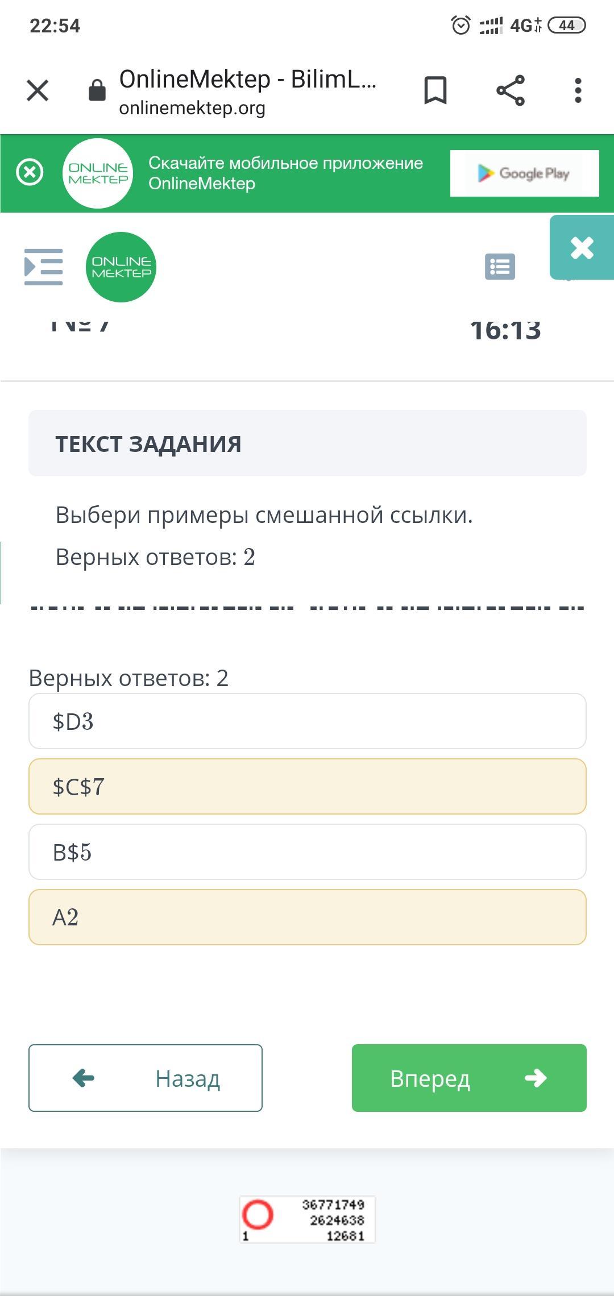614x1296 pixels.
Task: Dismiss the mobile app download banner
Action: (30, 172)
